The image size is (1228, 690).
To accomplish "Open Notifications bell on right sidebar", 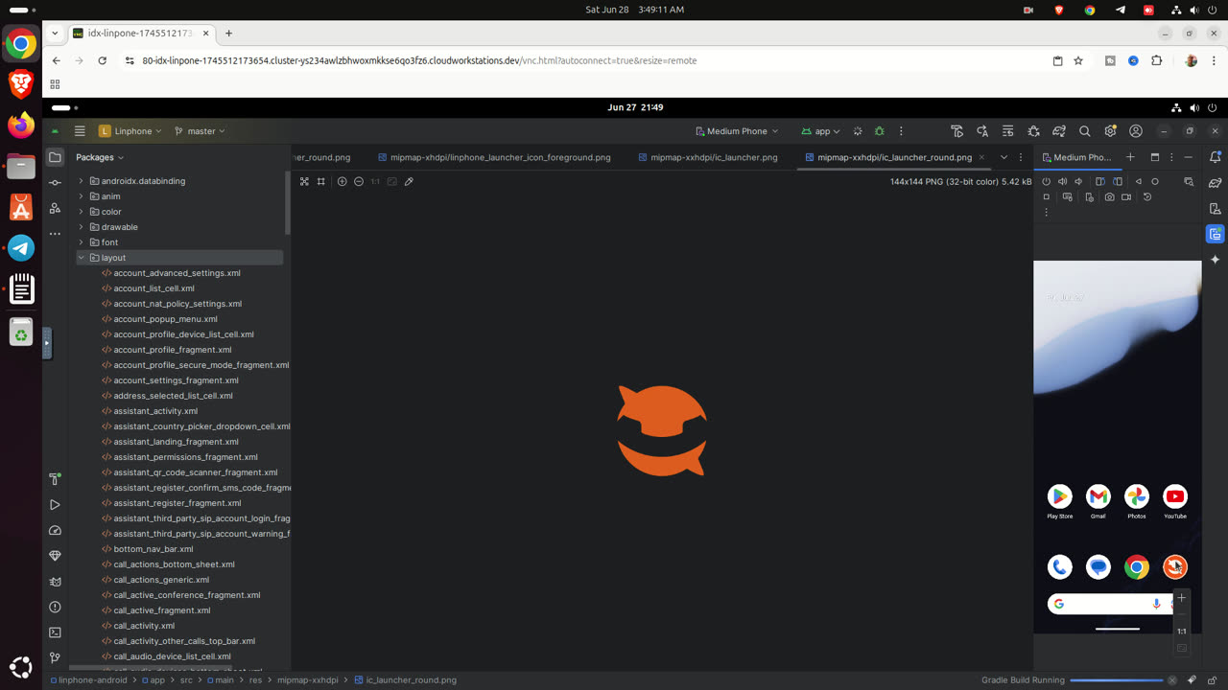I will tap(1216, 157).
